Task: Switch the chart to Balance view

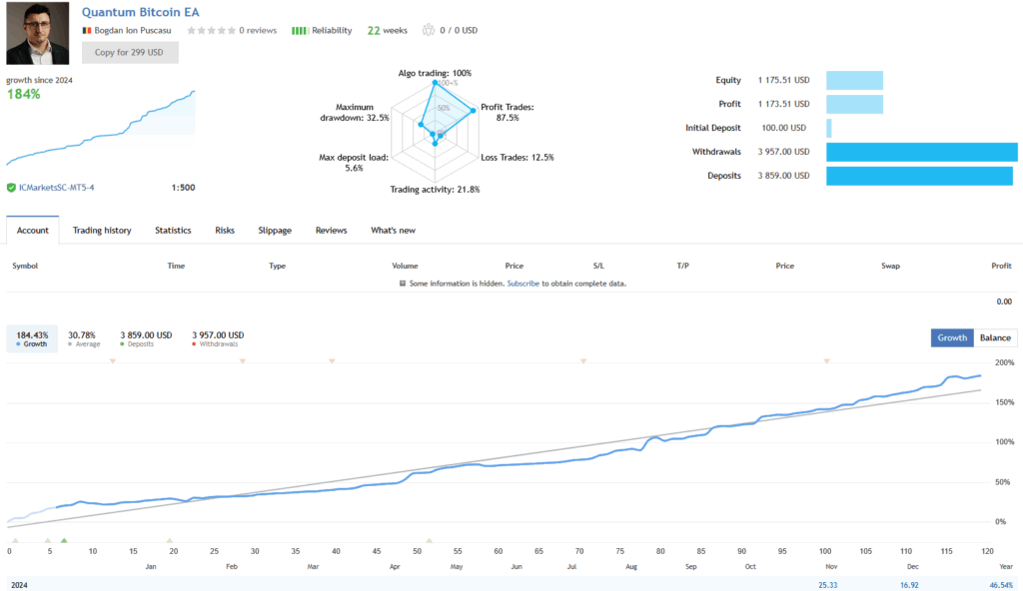Action: pos(995,337)
